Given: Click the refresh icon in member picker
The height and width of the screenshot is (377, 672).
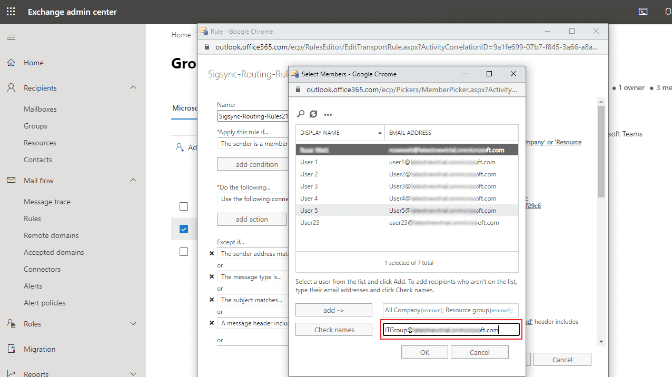Looking at the screenshot, I should [x=313, y=114].
